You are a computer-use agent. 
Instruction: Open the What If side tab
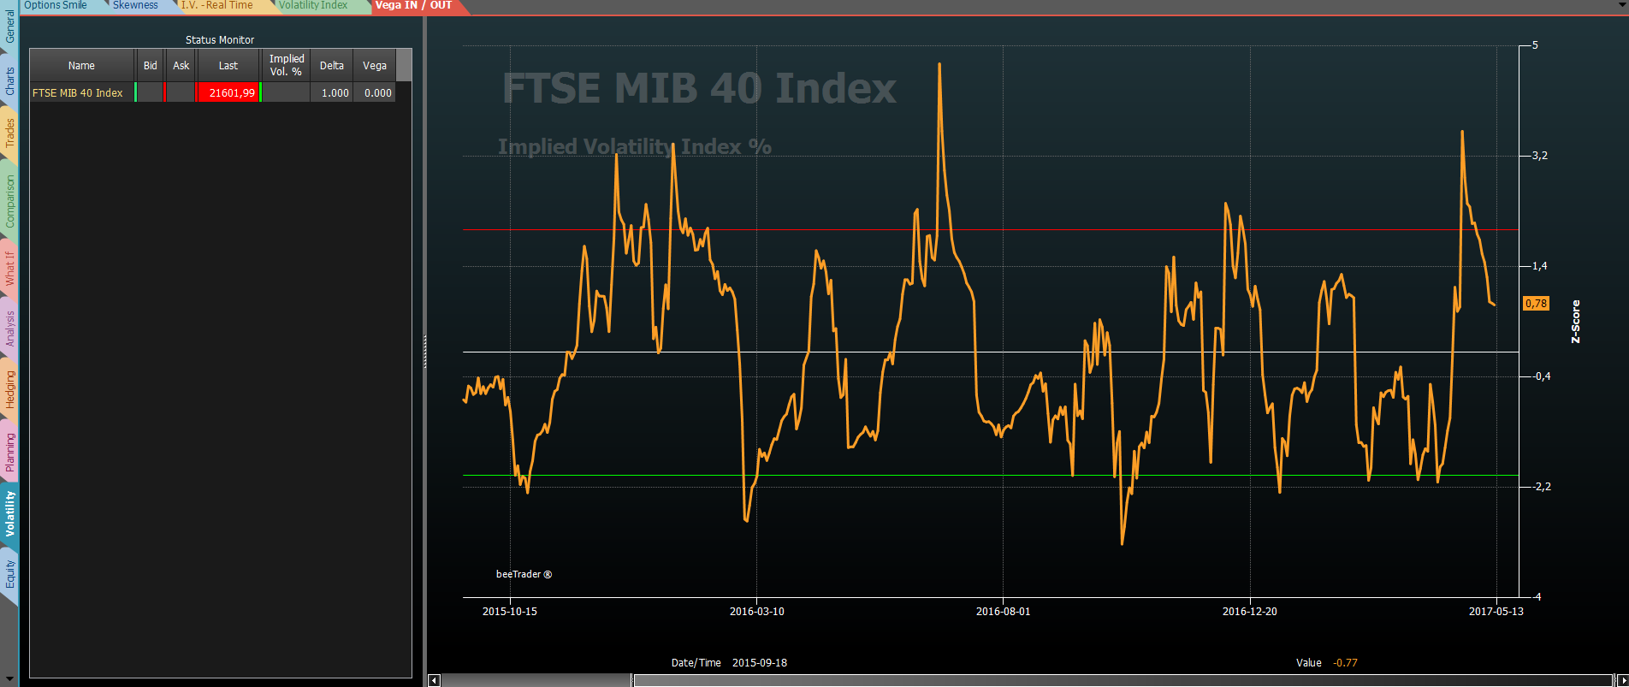9,268
